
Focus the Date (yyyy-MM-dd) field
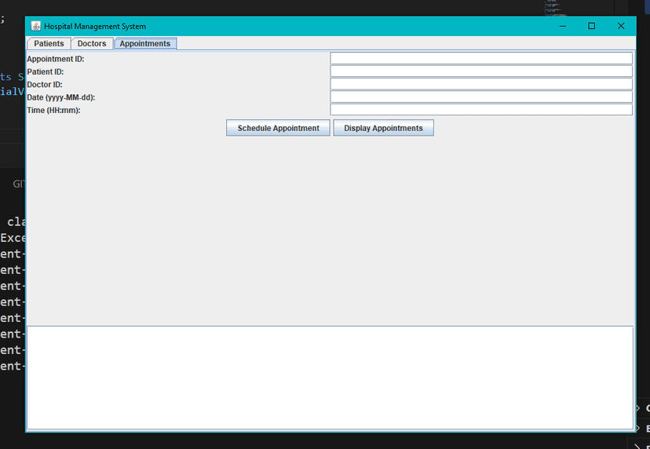481,97
